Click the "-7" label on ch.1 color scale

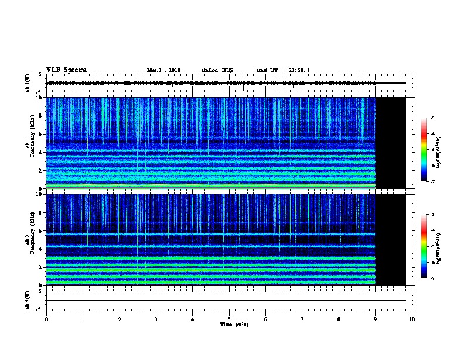[432, 181]
